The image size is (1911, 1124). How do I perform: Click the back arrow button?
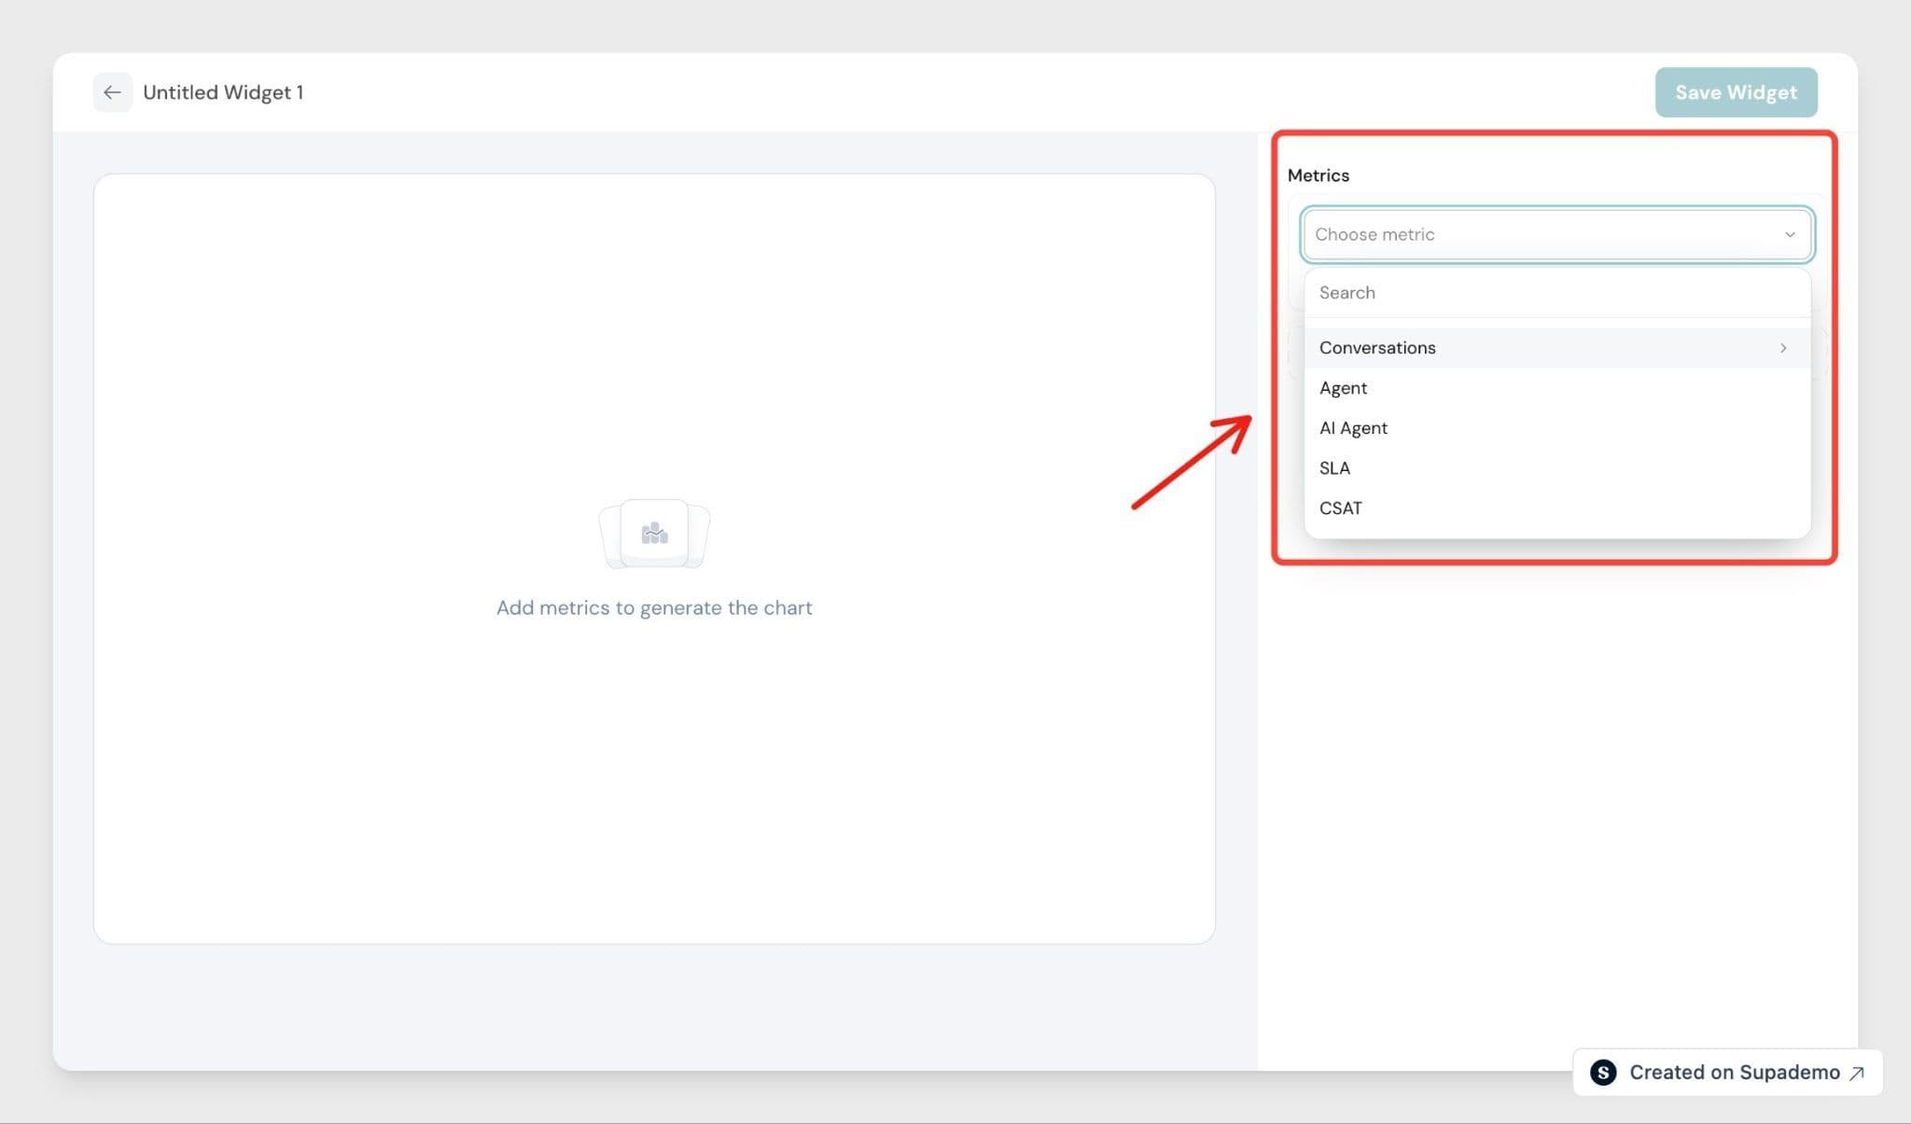(112, 92)
